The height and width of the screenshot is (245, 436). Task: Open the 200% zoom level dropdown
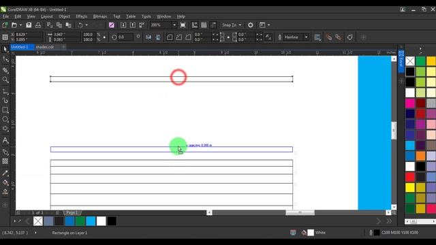[x=174, y=25]
